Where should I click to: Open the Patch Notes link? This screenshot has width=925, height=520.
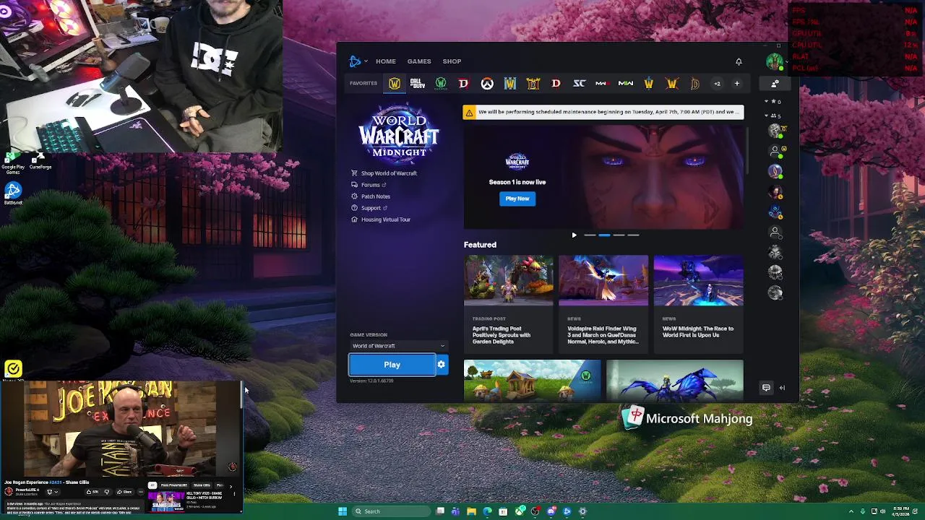click(x=371, y=196)
